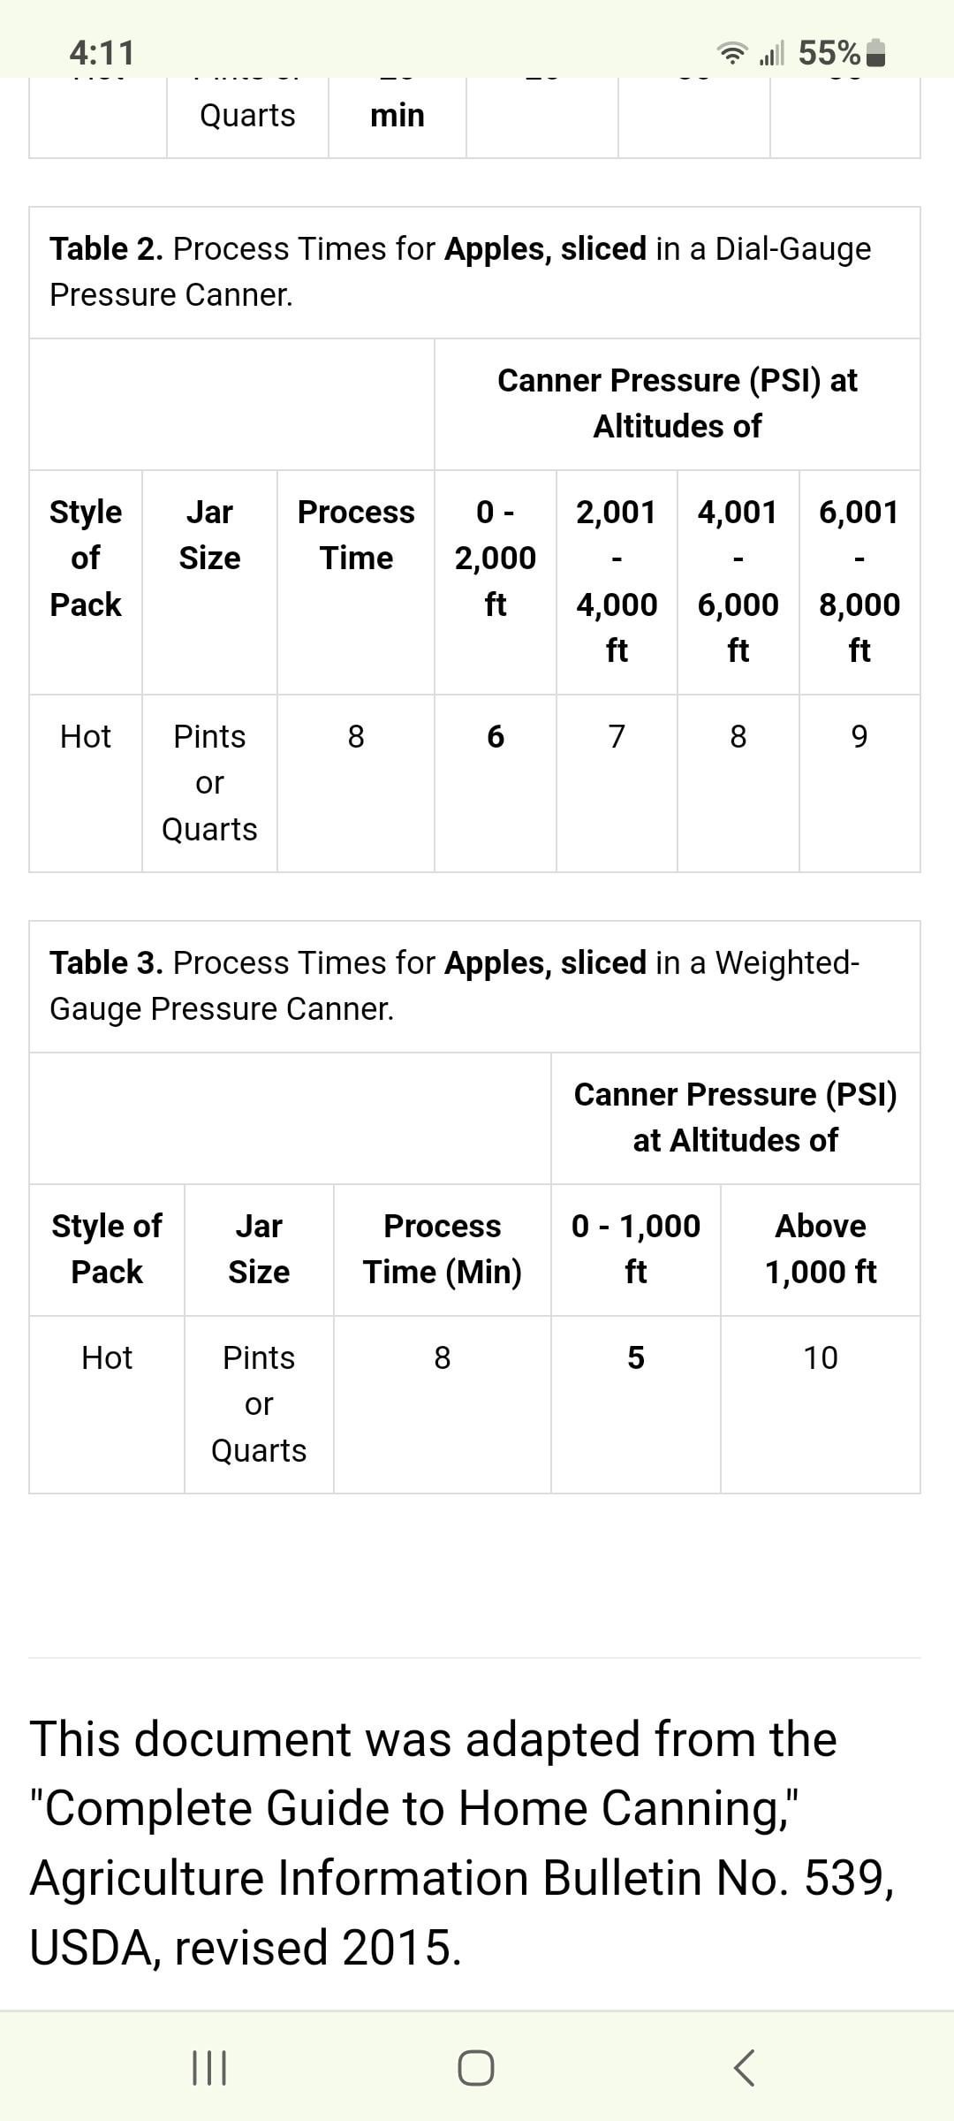The height and width of the screenshot is (2121, 954).
Task: Tap the bold 6 PSI value
Action: pos(496,736)
